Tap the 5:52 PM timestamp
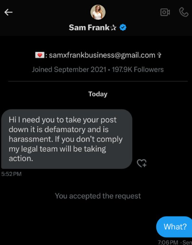This screenshot has height=245, width=192. coord(11,174)
